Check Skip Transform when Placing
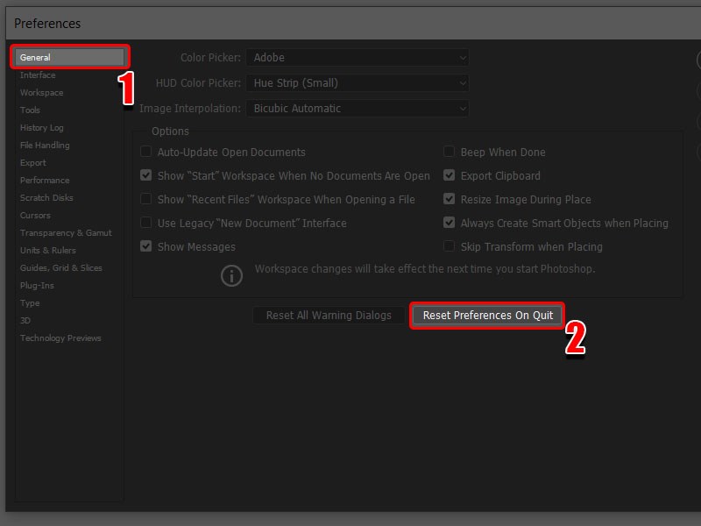Screen dimensions: 701x526 (450, 246)
